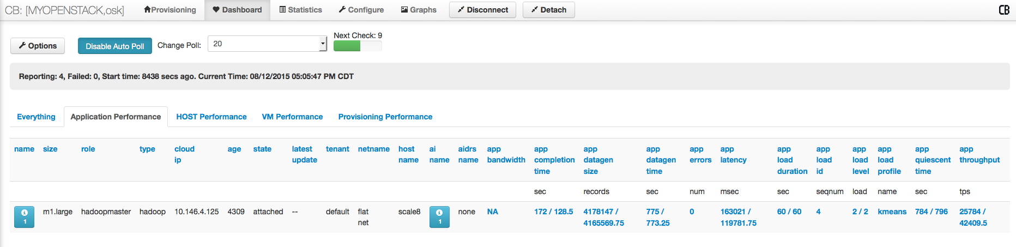
Task: Click the info badge under ai name
Action: pos(439,216)
